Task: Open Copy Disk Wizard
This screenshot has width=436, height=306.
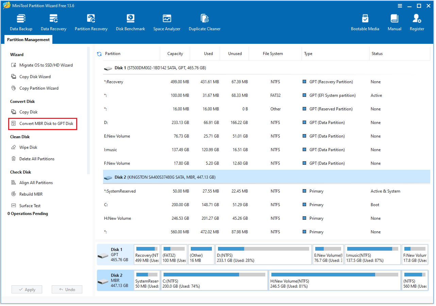Action: 31,77
